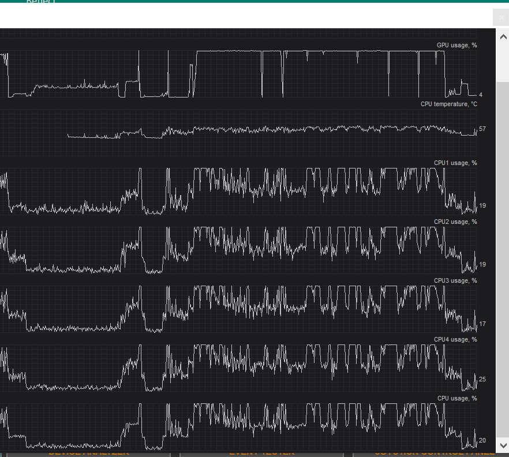This screenshot has height=457, width=509.
Task: Click the scrollbar down arrow
Action: [x=503, y=445]
